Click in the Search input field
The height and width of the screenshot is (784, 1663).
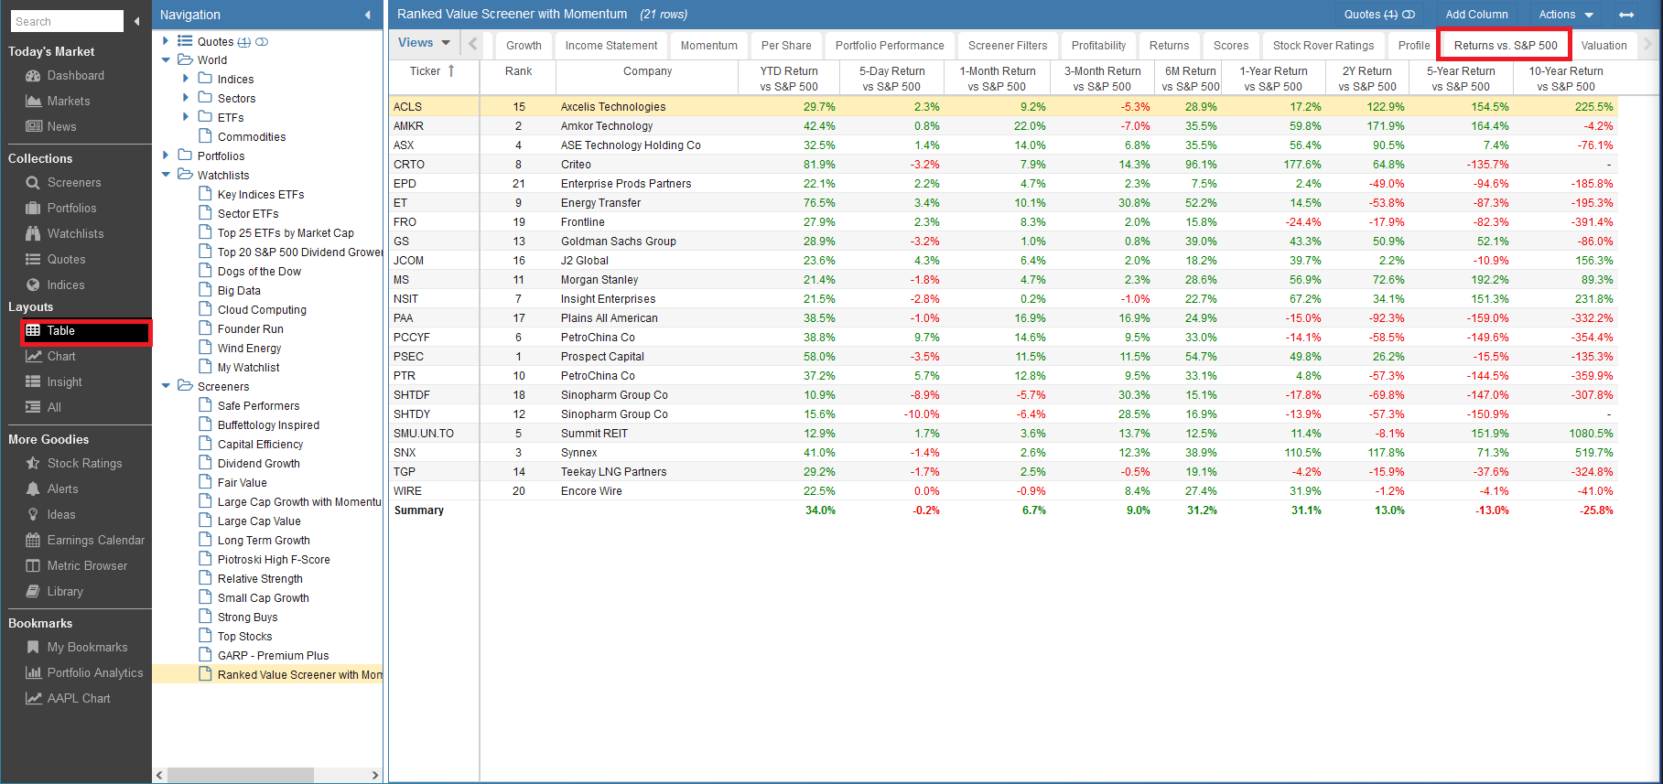coord(66,21)
